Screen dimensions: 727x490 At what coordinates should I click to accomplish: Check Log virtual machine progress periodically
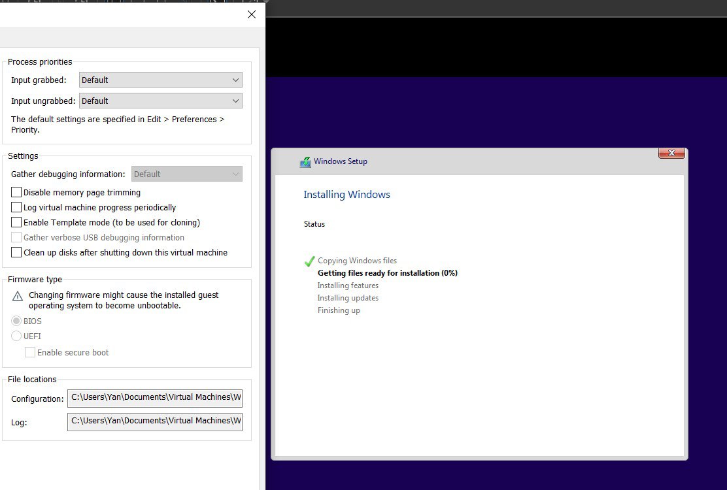click(16, 207)
